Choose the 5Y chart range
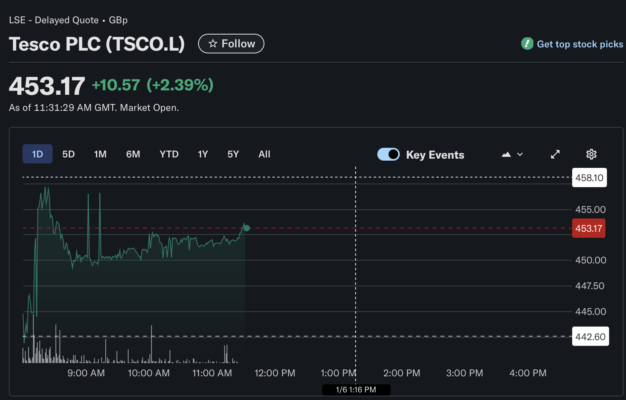The width and height of the screenshot is (626, 400). (233, 154)
